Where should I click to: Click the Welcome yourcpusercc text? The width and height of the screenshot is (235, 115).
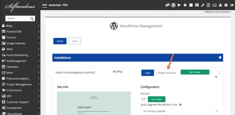coord(218,12)
